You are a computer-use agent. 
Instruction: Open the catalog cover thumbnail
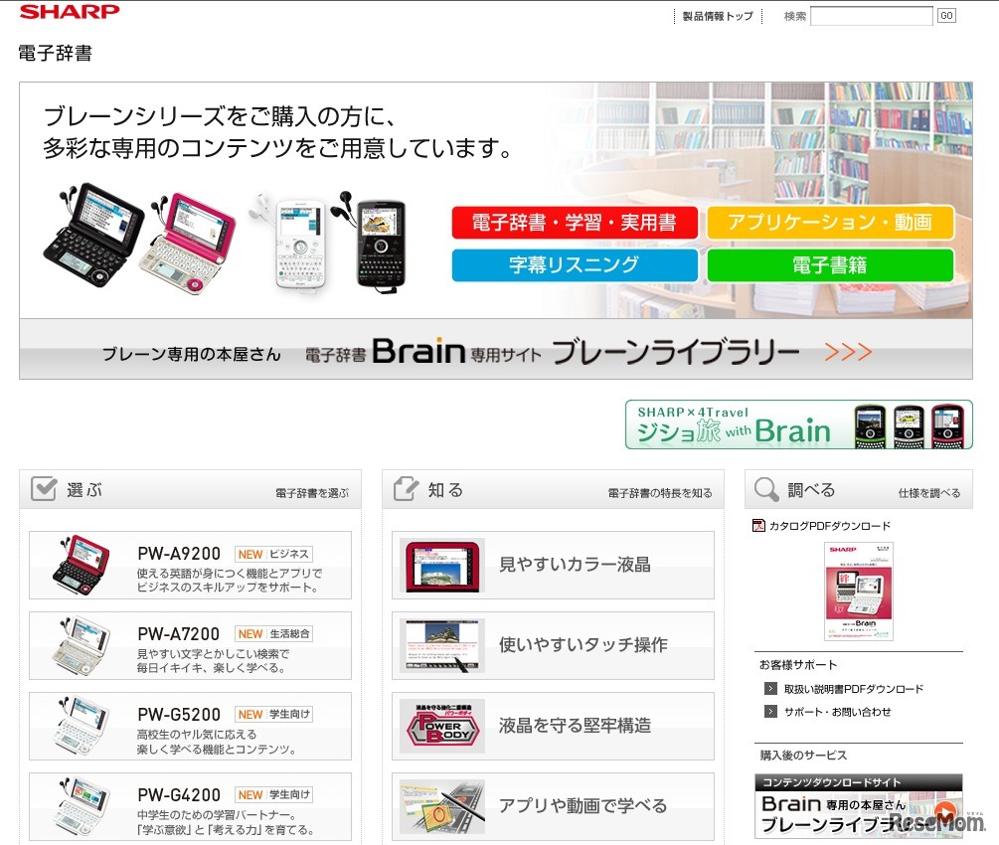coord(859,591)
